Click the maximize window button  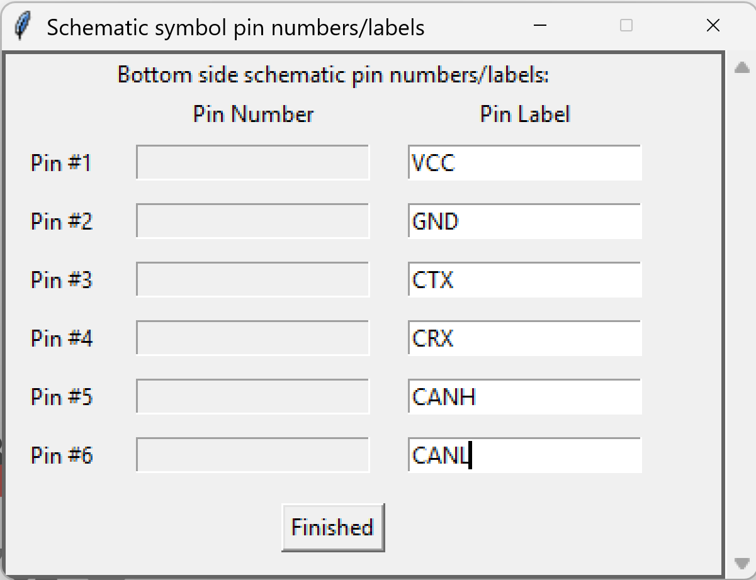[x=626, y=26]
